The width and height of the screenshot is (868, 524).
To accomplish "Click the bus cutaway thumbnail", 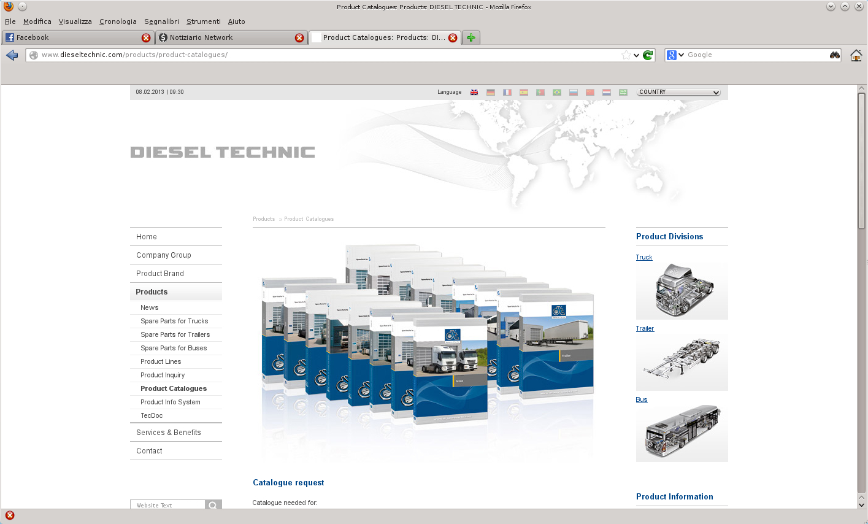I will click(x=682, y=433).
